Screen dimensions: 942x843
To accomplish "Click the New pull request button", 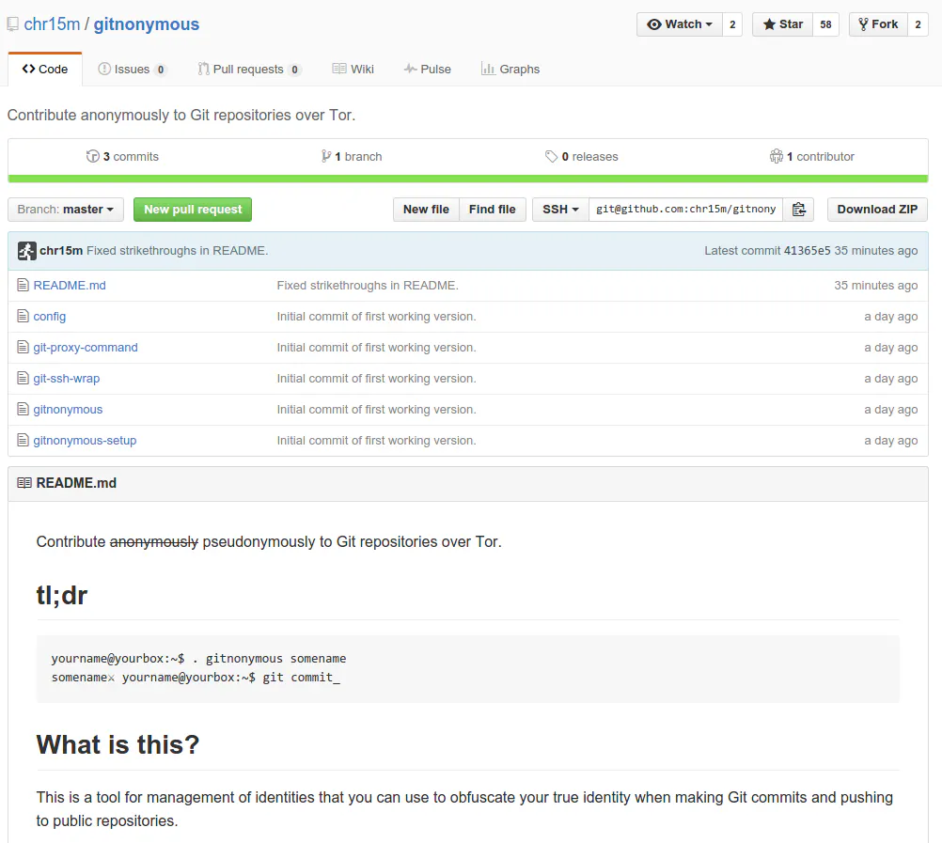I will coord(193,210).
